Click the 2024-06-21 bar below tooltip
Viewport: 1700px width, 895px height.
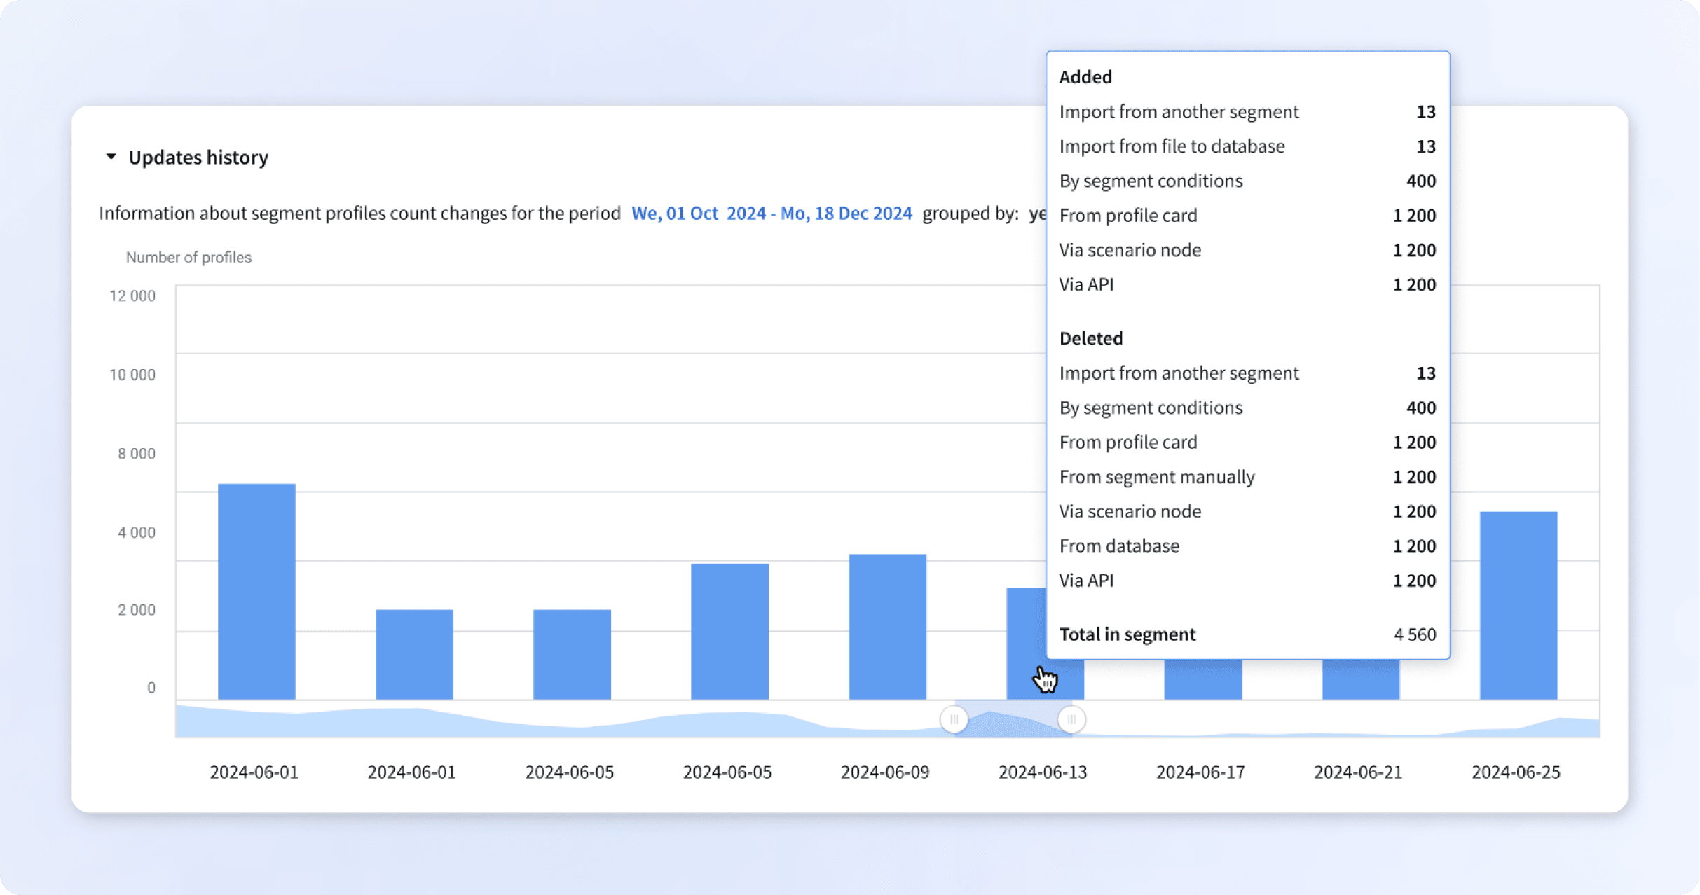(x=1360, y=679)
